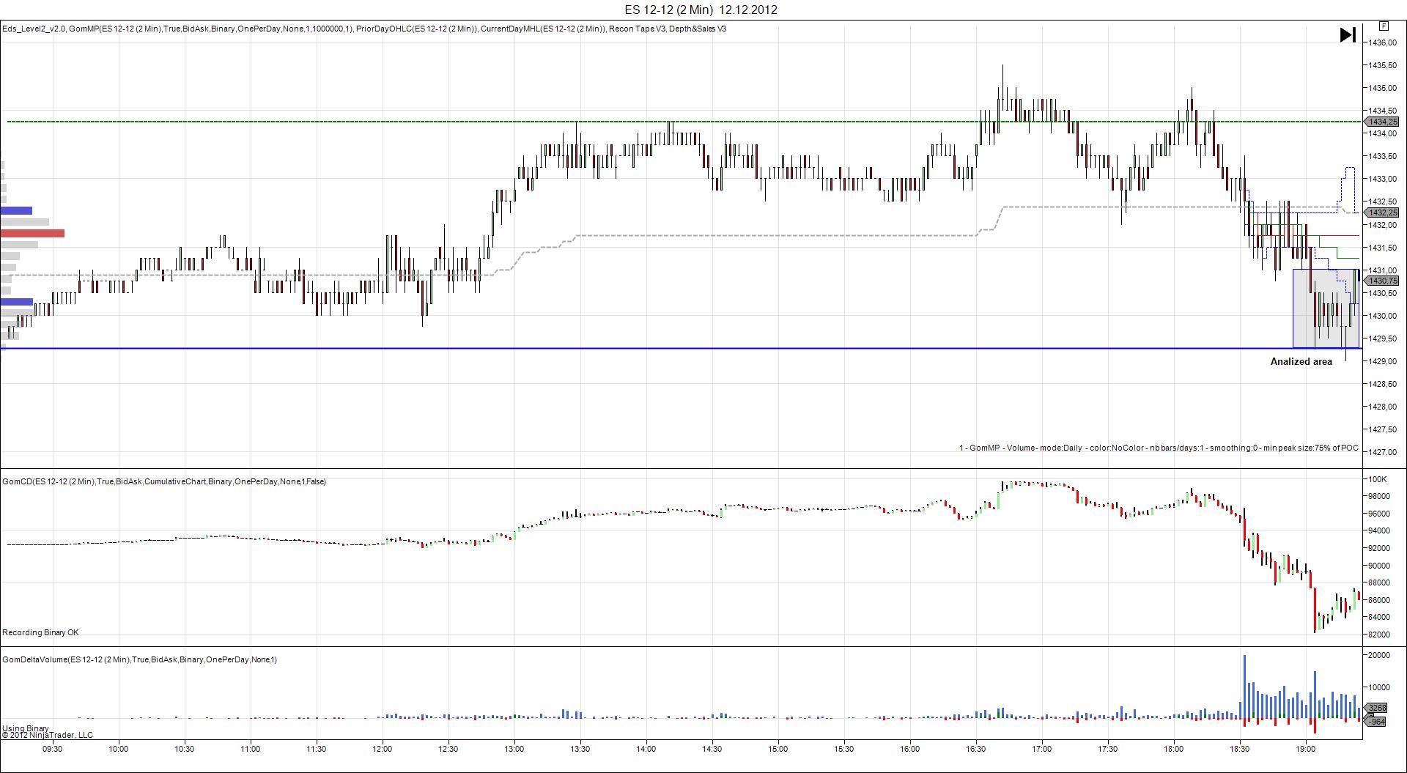Click 'Recording Binary OK' status text

40,632
